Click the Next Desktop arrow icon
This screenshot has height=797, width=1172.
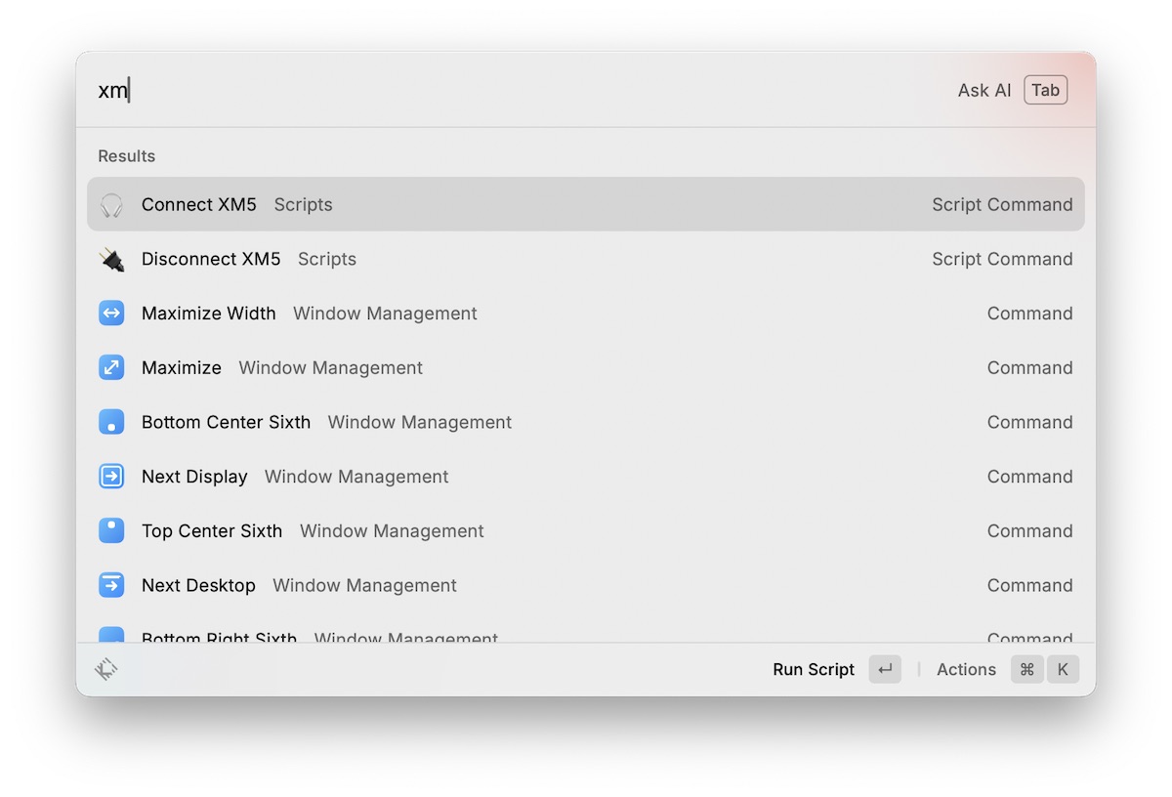tap(111, 585)
